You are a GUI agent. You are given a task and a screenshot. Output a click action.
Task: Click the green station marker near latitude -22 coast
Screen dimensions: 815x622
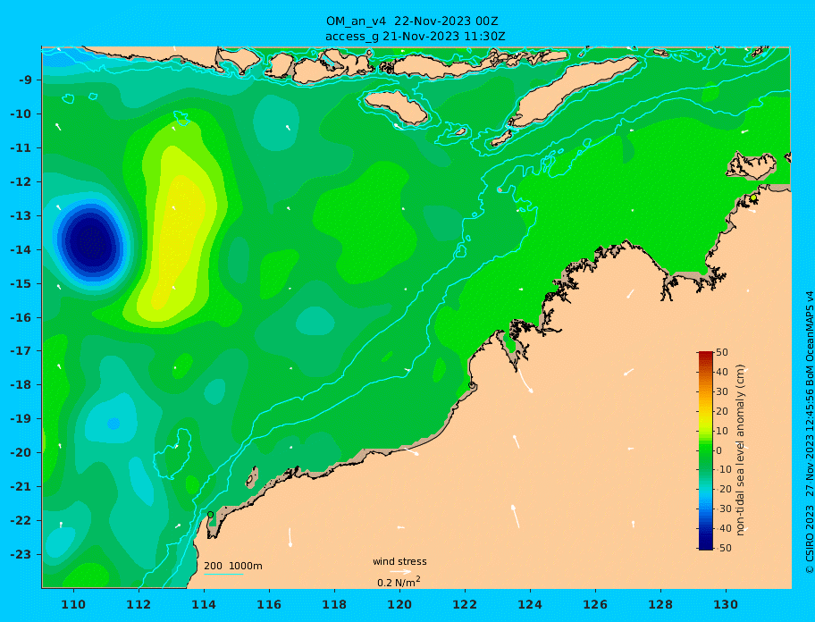[x=211, y=515]
